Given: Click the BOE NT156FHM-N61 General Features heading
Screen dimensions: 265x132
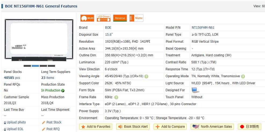Looking at the screenshot, I should pos(41,6).
